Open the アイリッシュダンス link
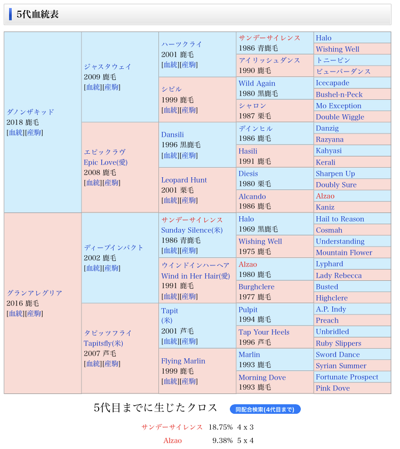Screen dimensions: 400x449 pos(269,60)
